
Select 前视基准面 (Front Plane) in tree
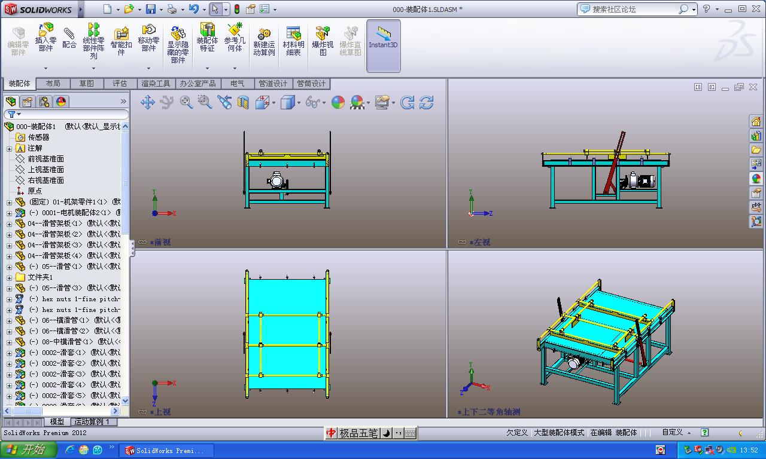45,159
